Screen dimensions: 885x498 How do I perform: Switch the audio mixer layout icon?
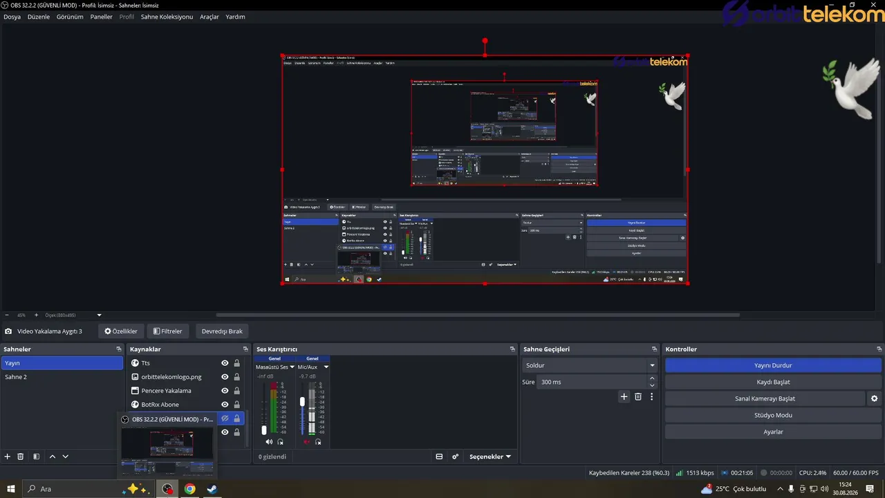point(439,456)
